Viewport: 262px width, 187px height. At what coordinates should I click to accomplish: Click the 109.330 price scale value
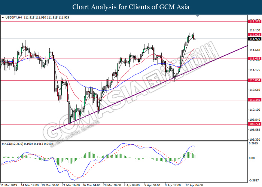pyautogui.click(x=255, y=140)
